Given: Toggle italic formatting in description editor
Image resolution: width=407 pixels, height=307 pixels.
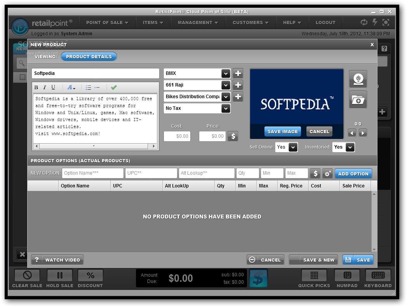Looking at the screenshot, I should tap(45, 87).
